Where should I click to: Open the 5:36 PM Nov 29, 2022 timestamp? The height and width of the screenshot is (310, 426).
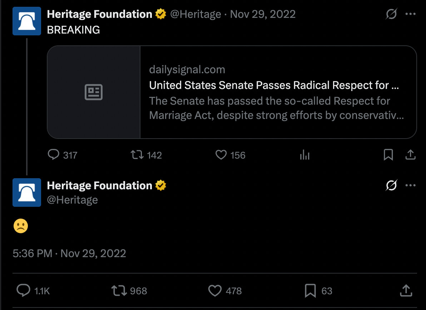point(69,253)
